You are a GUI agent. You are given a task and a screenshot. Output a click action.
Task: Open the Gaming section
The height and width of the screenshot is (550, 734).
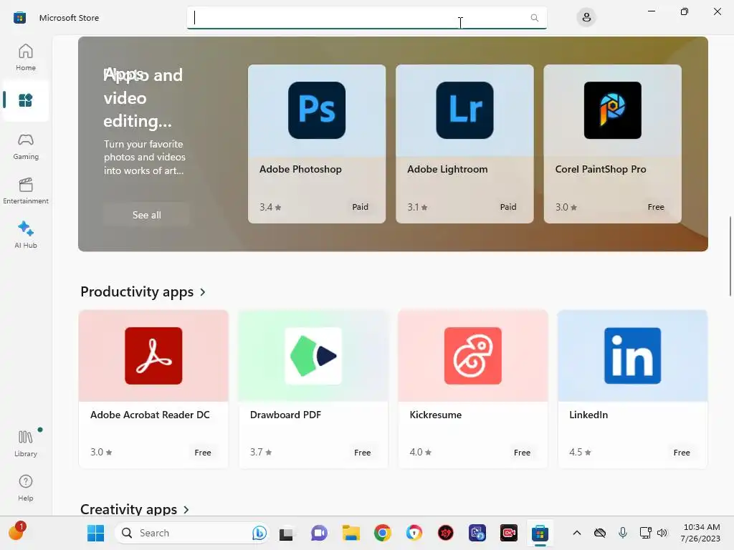(x=26, y=147)
